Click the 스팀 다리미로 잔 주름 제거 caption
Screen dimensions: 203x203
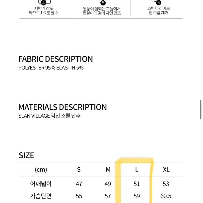[x=159, y=10]
